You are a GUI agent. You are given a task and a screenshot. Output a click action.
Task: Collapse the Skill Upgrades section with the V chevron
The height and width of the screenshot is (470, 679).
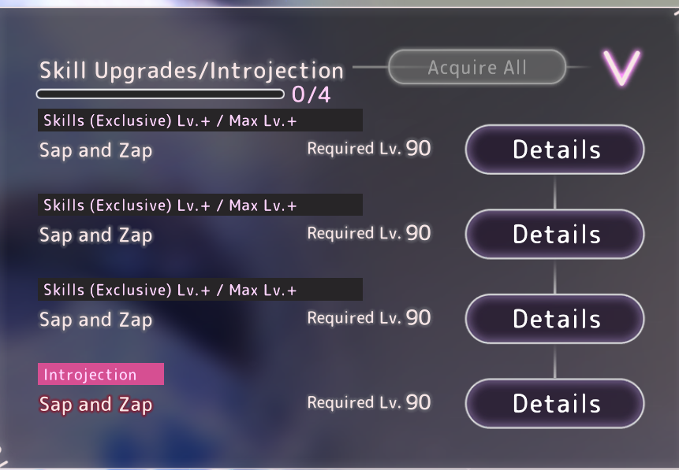point(621,68)
